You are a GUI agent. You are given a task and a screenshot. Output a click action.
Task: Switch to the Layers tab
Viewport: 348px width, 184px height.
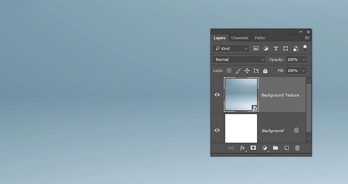[x=219, y=38]
